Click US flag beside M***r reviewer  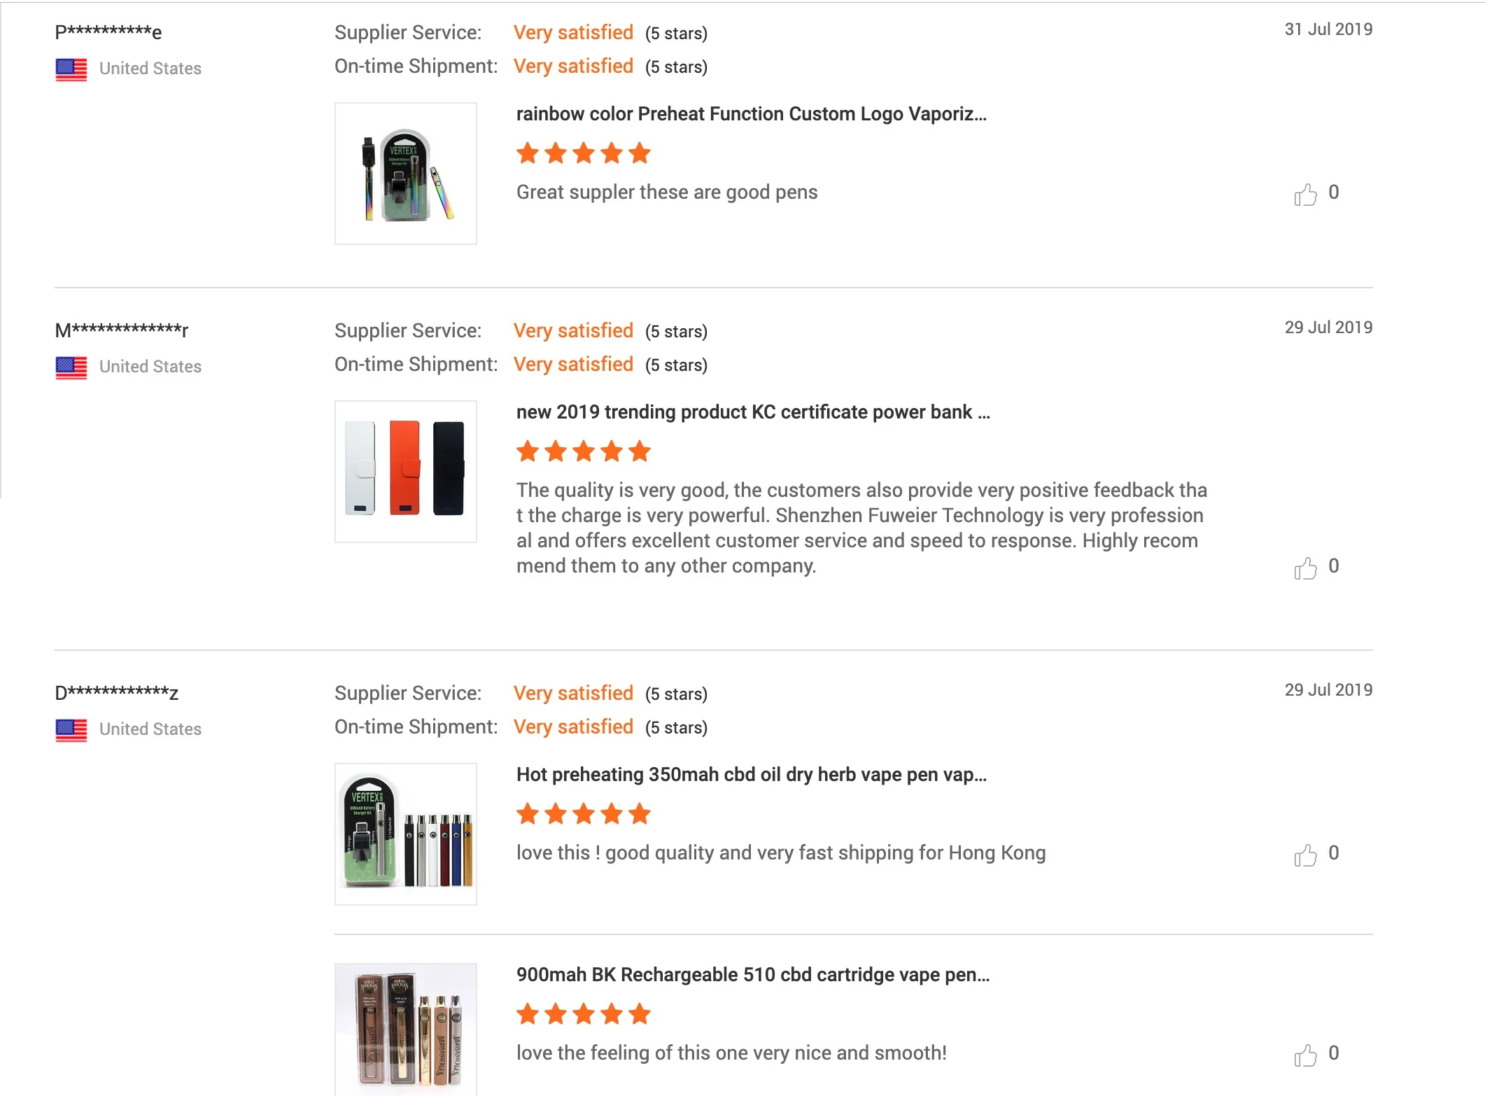coord(71,367)
